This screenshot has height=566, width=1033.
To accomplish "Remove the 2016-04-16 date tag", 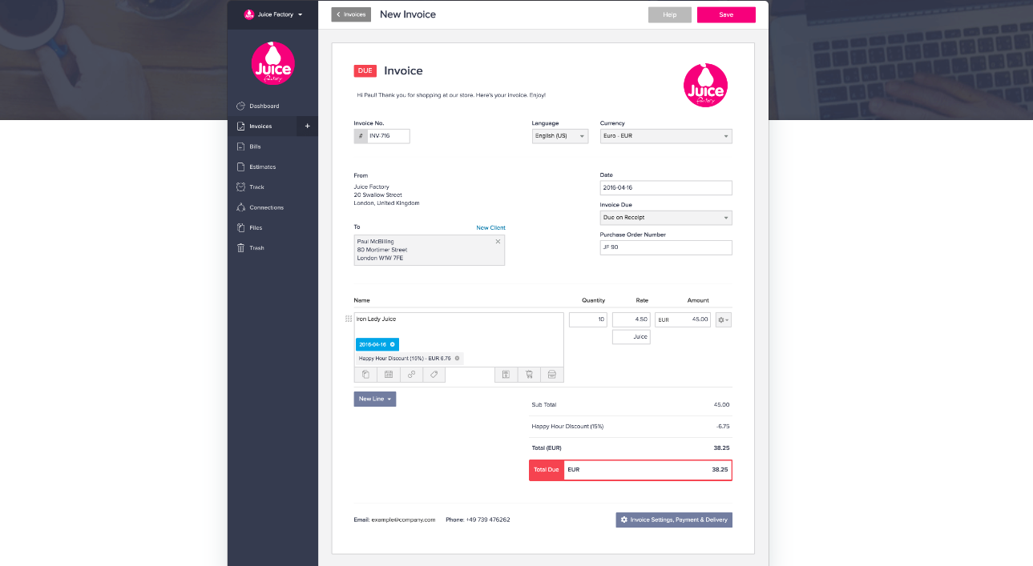I will pos(392,344).
